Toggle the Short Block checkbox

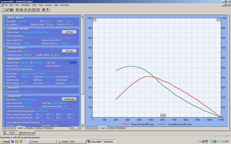tap(6, 18)
